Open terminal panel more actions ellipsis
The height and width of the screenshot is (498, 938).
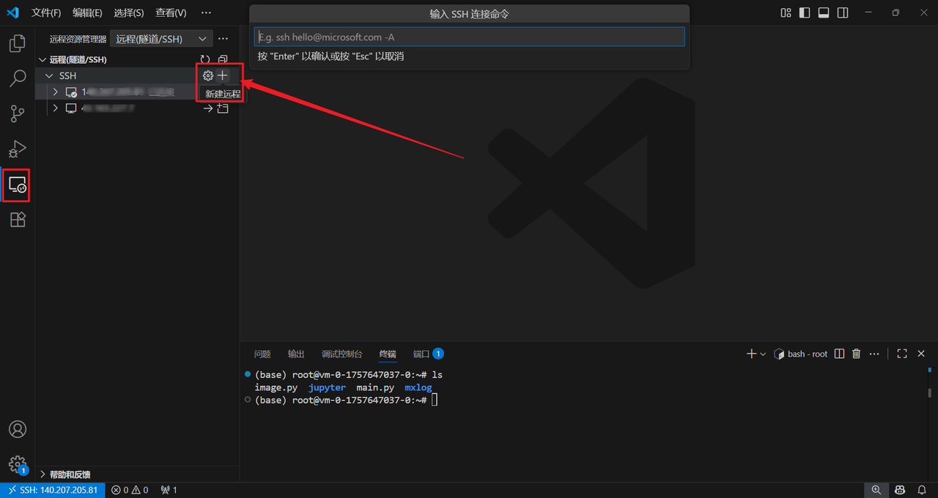coord(874,354)
